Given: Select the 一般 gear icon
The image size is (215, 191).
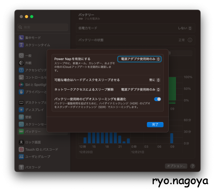Looking at the screenshot, I should (21, 56).
